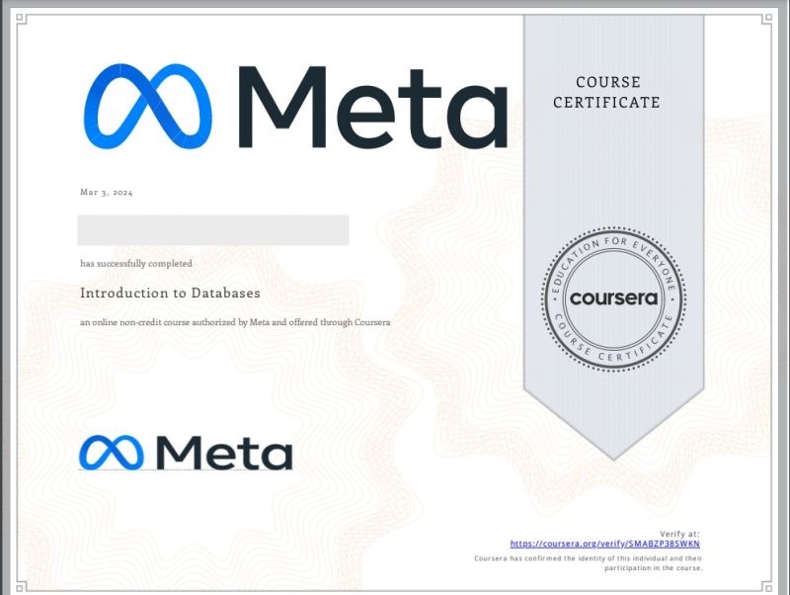
Task: Click the 'online non-credit course' description line
Action: coord(236,323)
